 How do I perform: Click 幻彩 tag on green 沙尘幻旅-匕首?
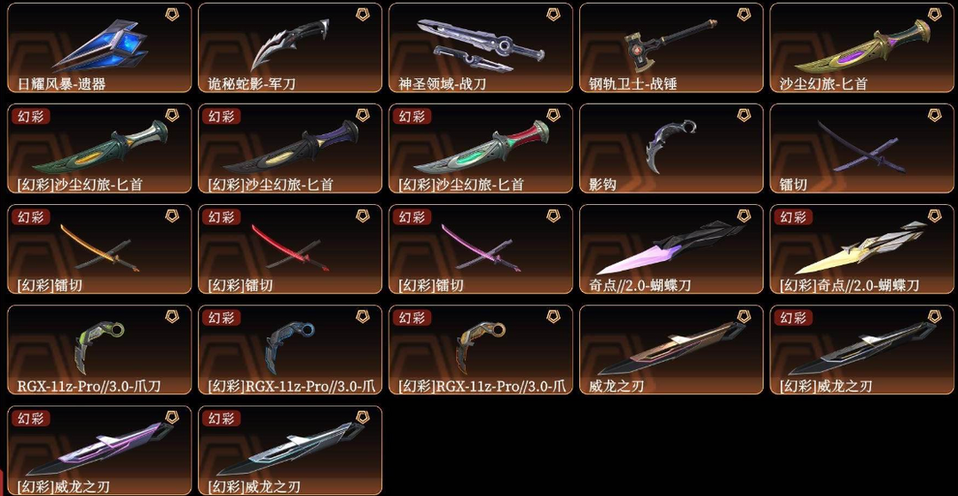point(28,116)
